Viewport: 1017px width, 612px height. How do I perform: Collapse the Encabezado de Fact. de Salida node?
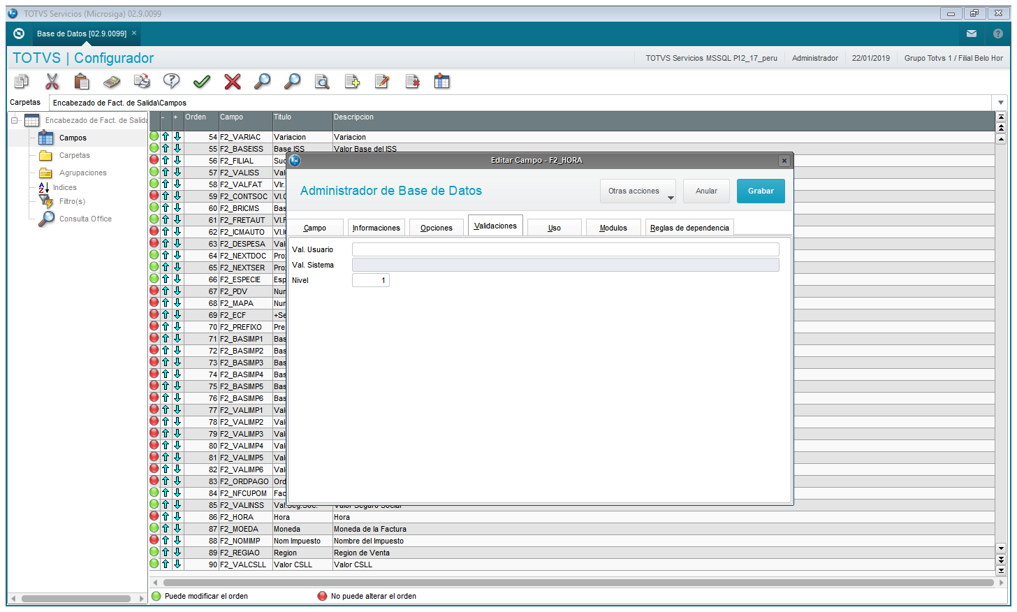pyautogui.click(x=14, y=120)
